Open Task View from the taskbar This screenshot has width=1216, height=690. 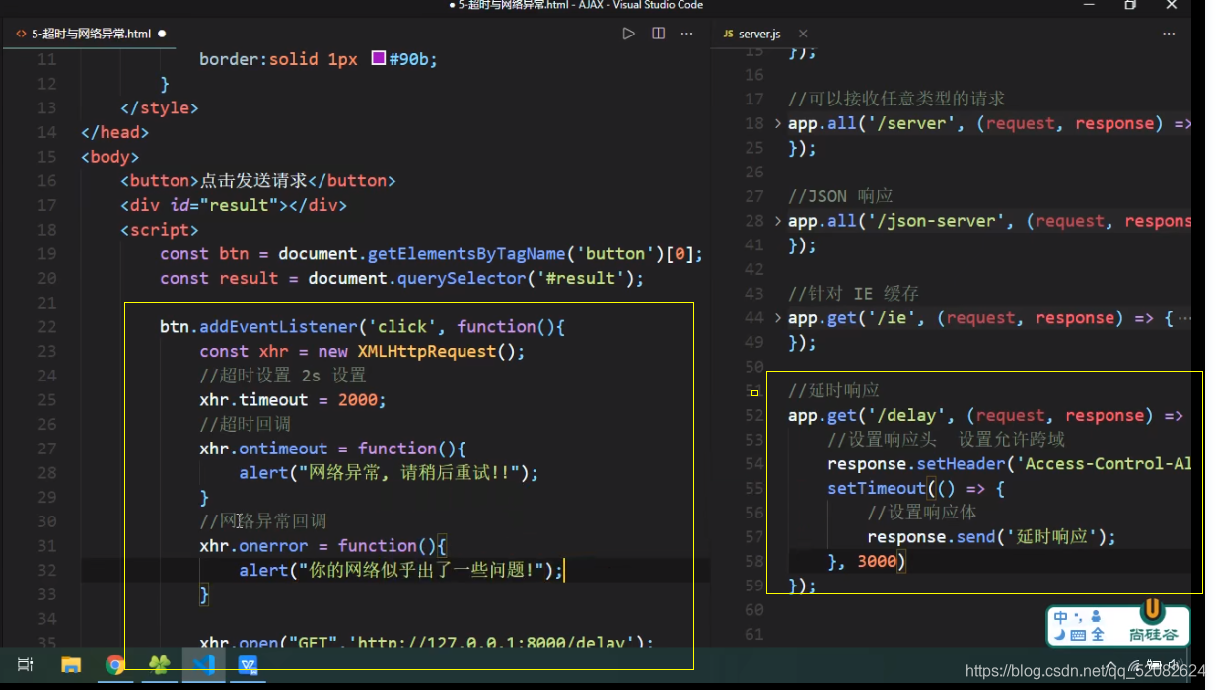[26, 665]
